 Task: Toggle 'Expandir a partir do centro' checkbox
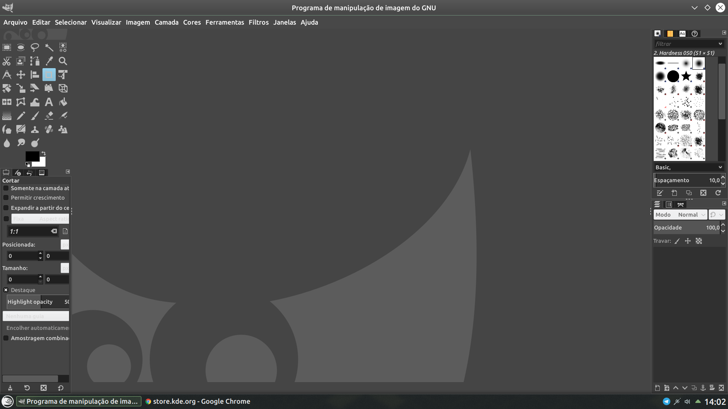click(x=6, y=208)
